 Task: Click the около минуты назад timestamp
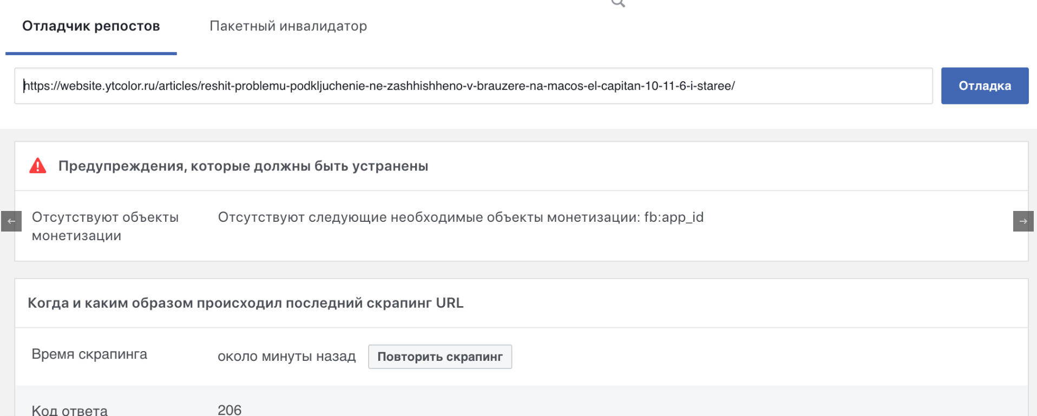[286, 356]
